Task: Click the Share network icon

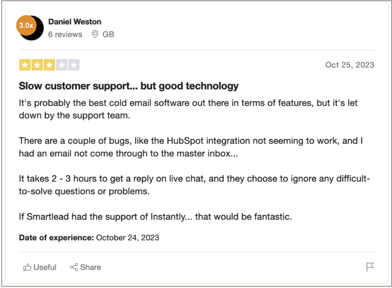Action: [x=74, y=267]
